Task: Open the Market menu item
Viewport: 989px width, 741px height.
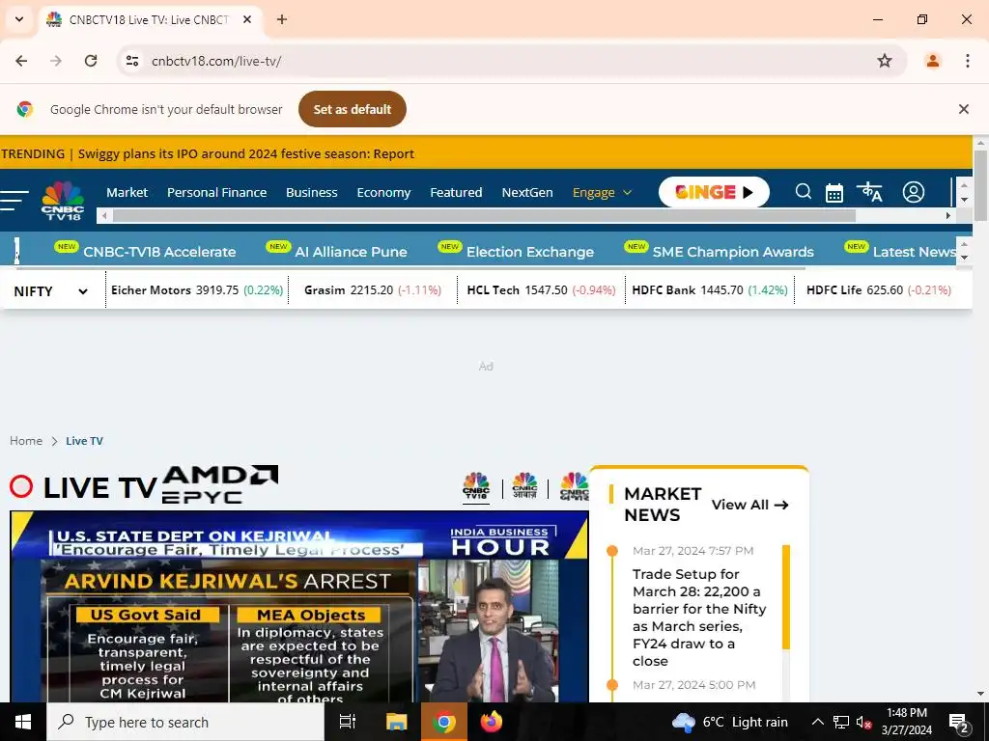Action: tap(127, 192)
